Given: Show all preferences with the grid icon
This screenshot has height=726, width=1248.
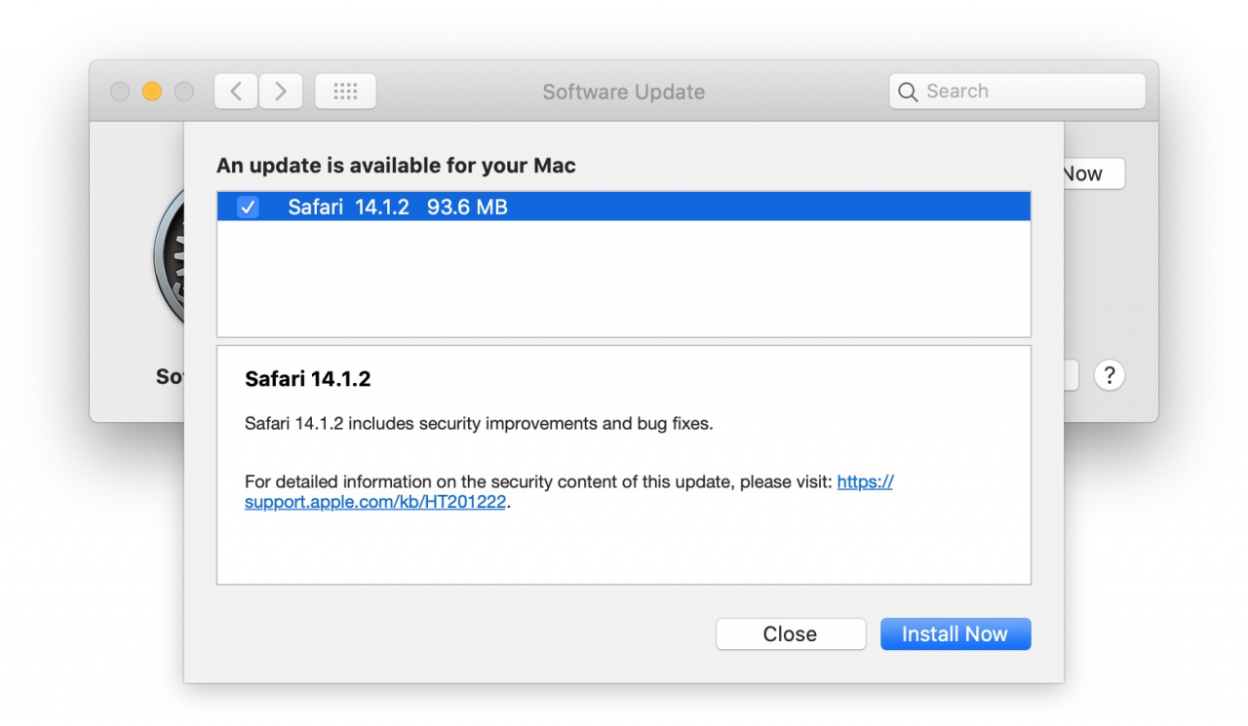Looking at the screenshot, I should point(345,92).
